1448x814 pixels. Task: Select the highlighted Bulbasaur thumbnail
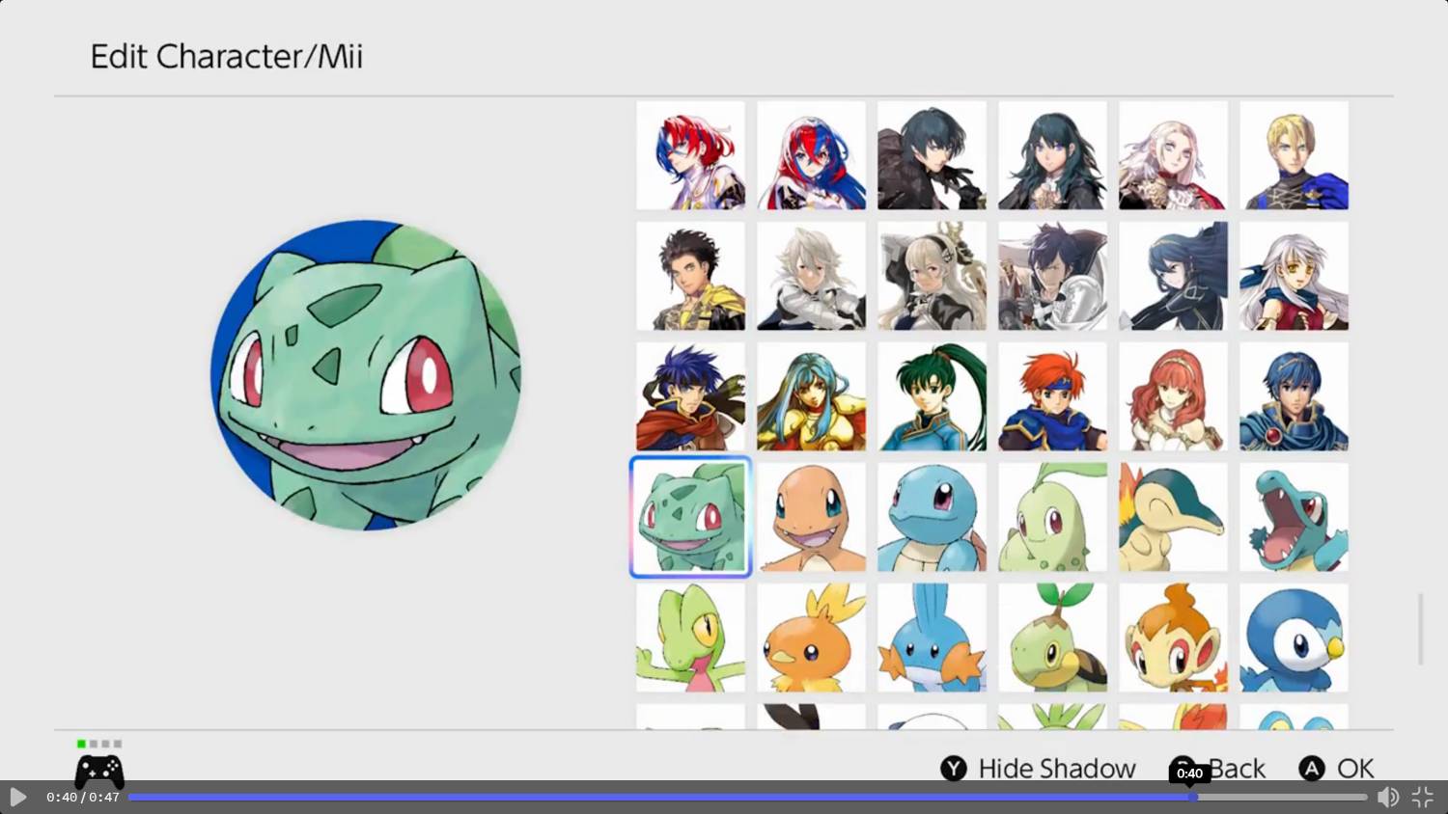(x=690, y=517)
